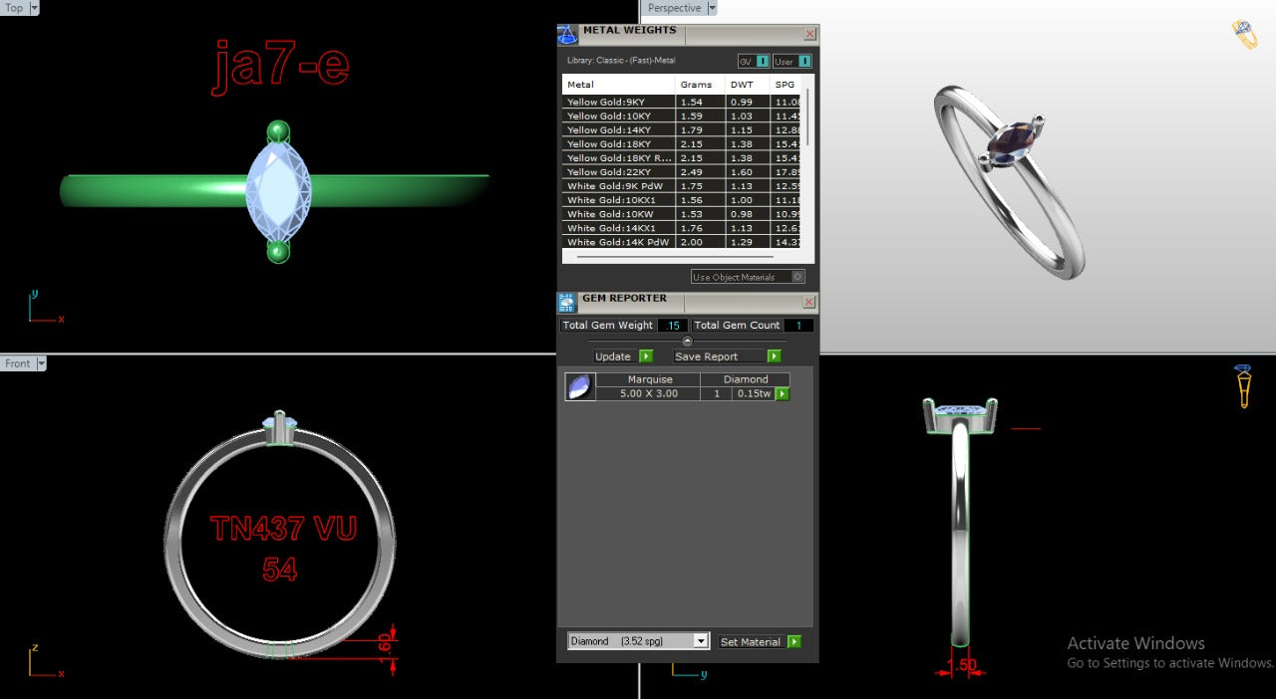Click the Metal Weights panel scale icon

567,35
